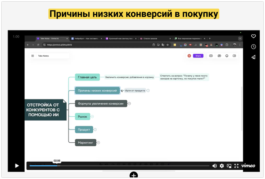Screen dimensions: 265x179
Task: Expand the Формула увеличения конверсии node
Action: (x=129, y=103)
